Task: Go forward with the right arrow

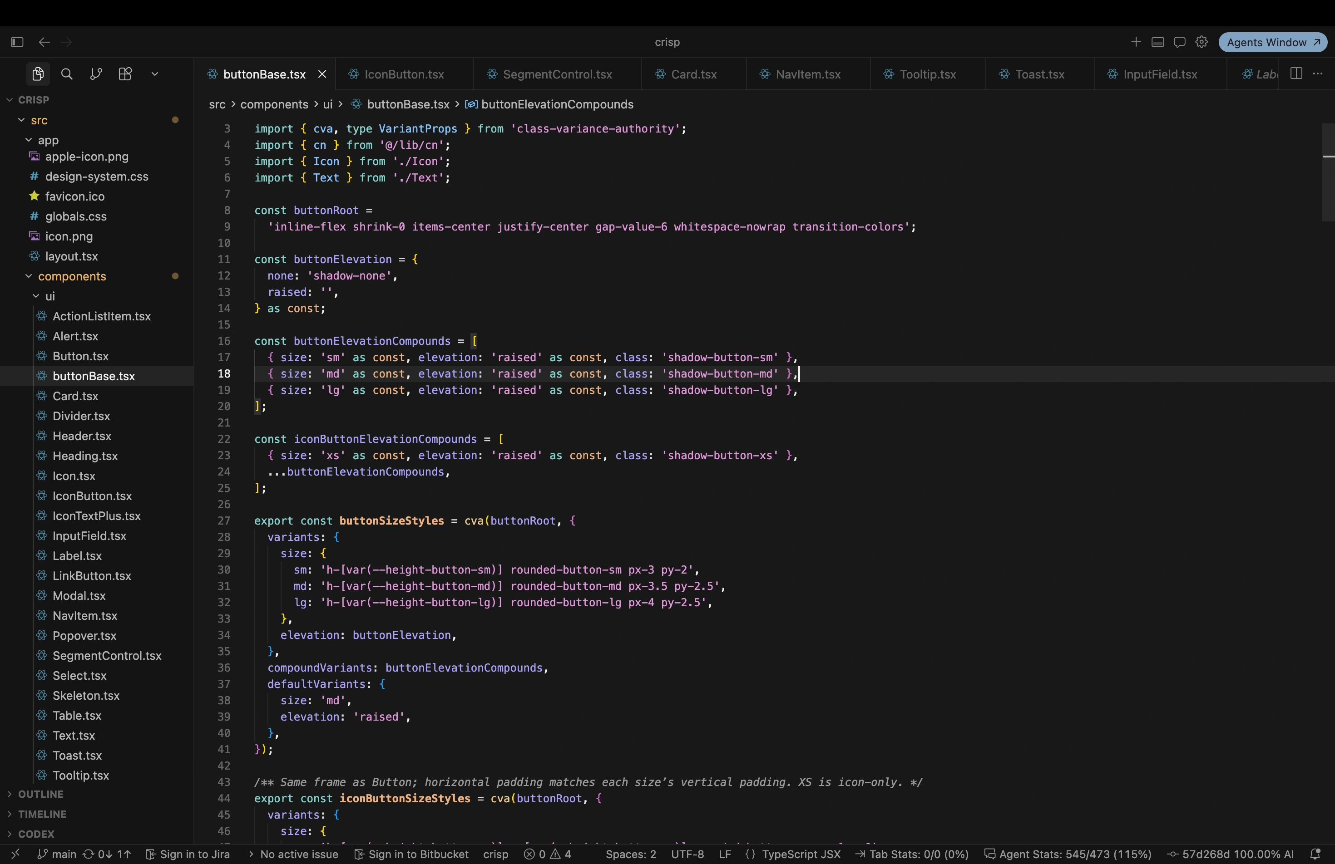Action: click(66, 42)
